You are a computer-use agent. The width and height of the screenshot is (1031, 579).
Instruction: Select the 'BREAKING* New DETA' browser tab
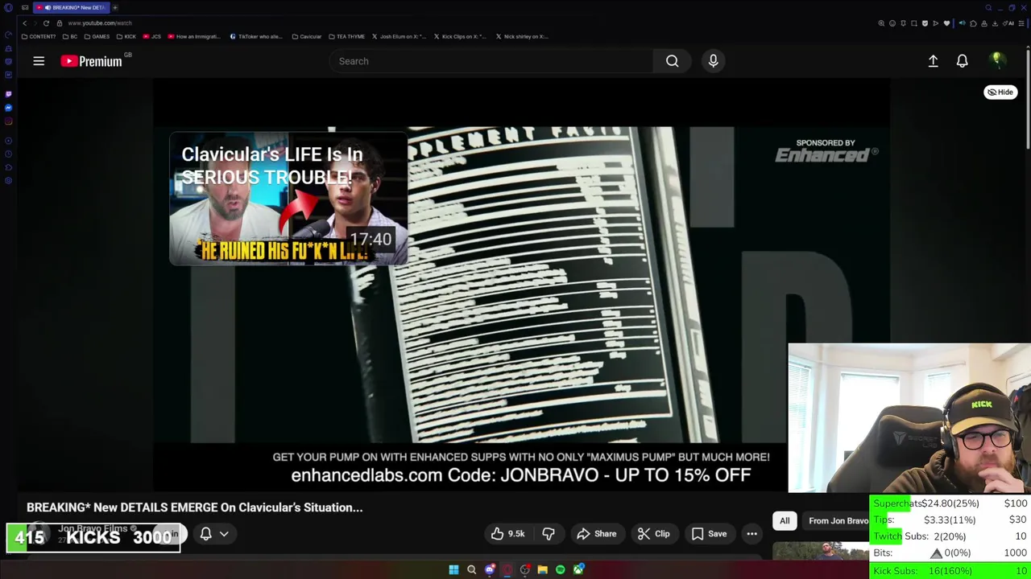tap(71, 7)
